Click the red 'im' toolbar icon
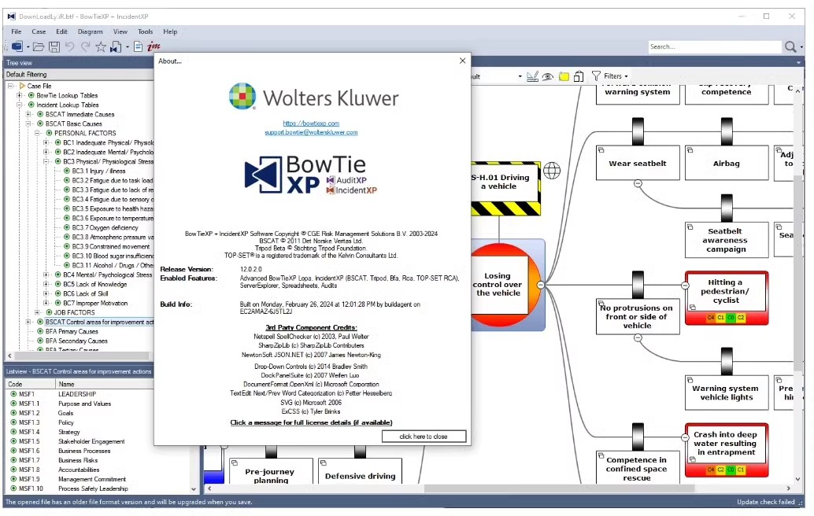Viewport: 814px width, 516px height. click(154, 46)
